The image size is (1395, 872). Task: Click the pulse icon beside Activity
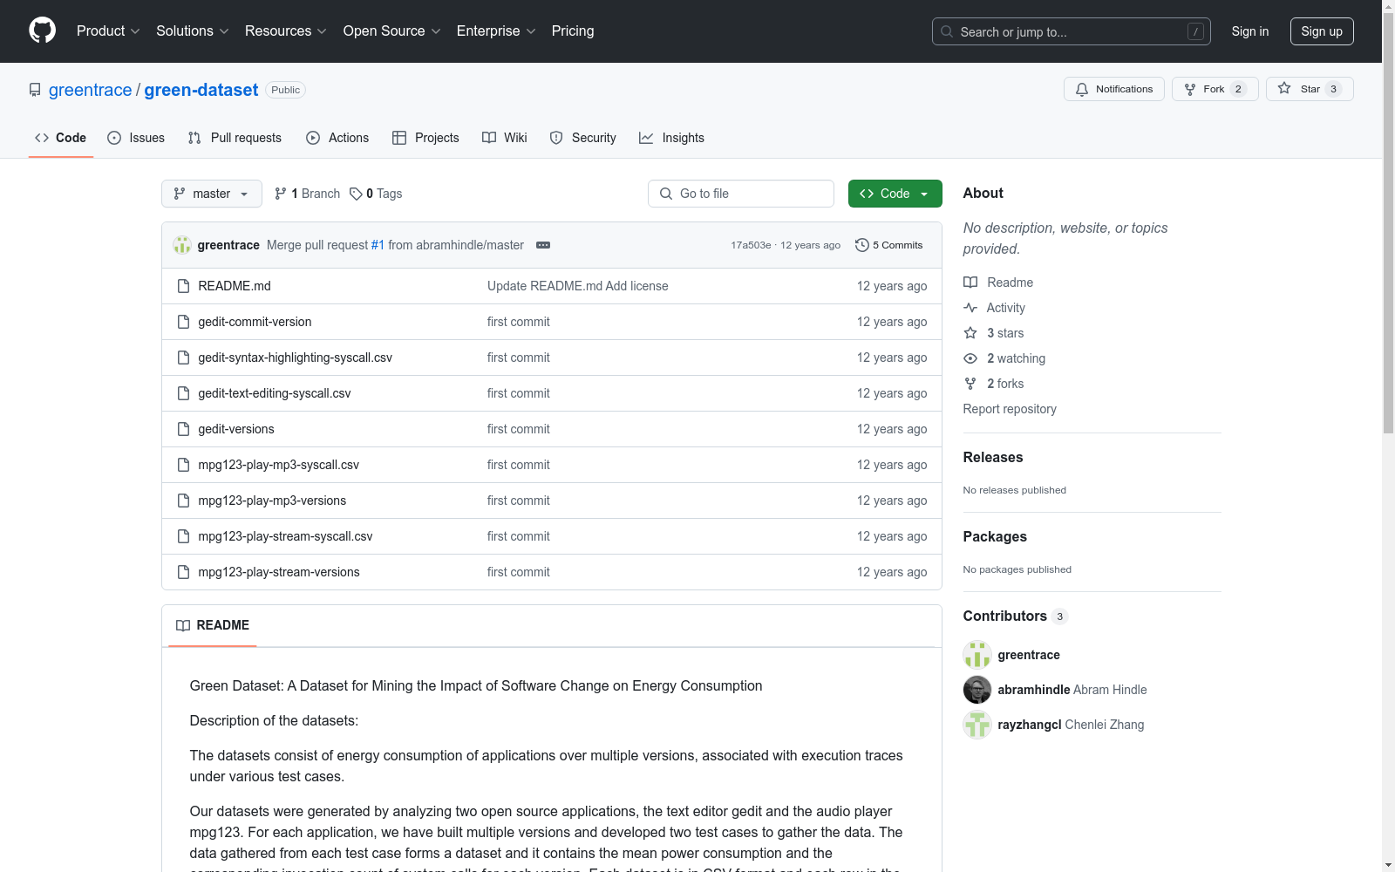tap(970, 308)
